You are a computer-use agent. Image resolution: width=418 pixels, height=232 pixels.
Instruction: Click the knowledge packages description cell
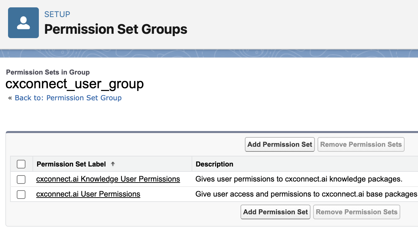pos(299,179)
